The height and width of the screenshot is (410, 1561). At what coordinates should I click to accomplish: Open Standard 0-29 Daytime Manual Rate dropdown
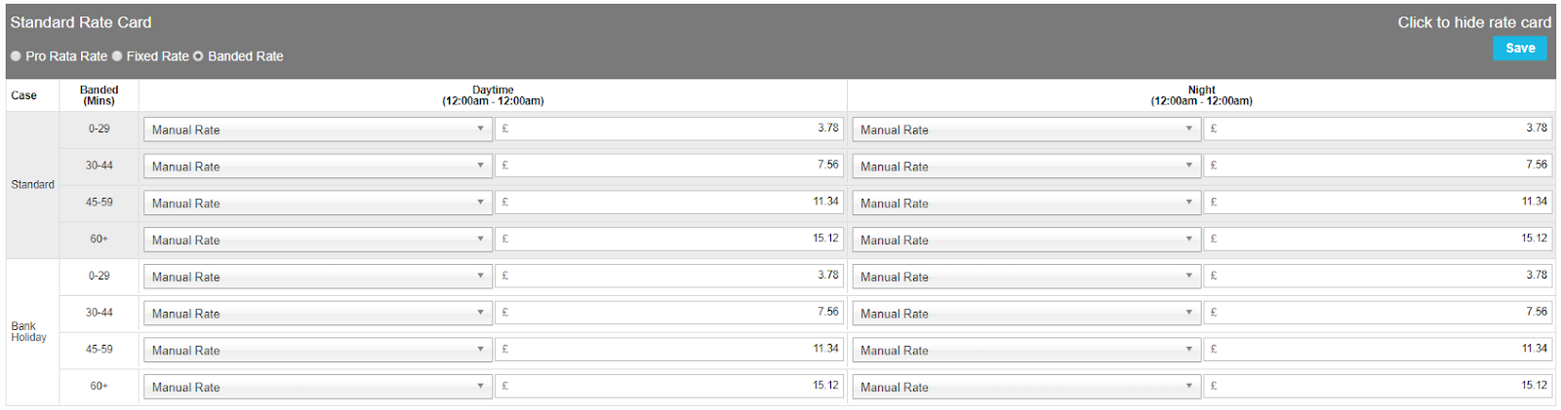point(317,130)
